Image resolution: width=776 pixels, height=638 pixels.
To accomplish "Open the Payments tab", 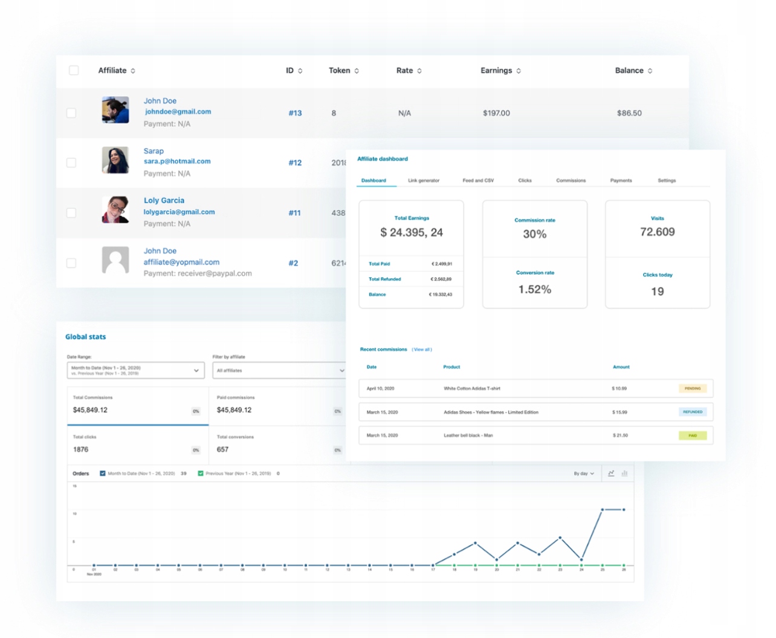I will click(621, 180).
